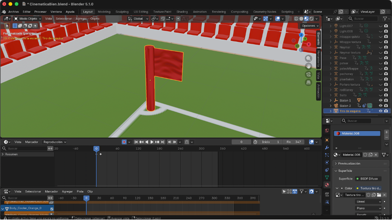Click the outliner Buscar search field

pyautogui.click(x=362, y=19)
